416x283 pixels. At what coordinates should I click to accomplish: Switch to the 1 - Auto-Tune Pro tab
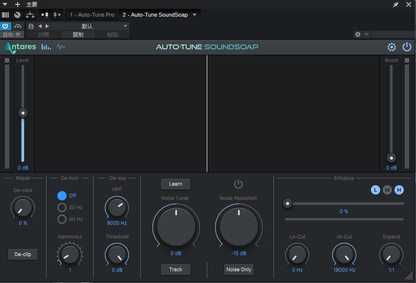(92, 15)
